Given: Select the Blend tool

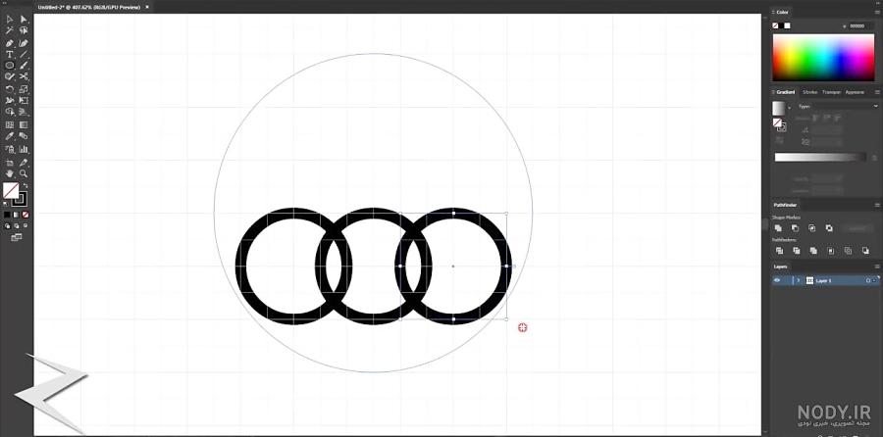Looking at the screenshot, I should 24,136.
